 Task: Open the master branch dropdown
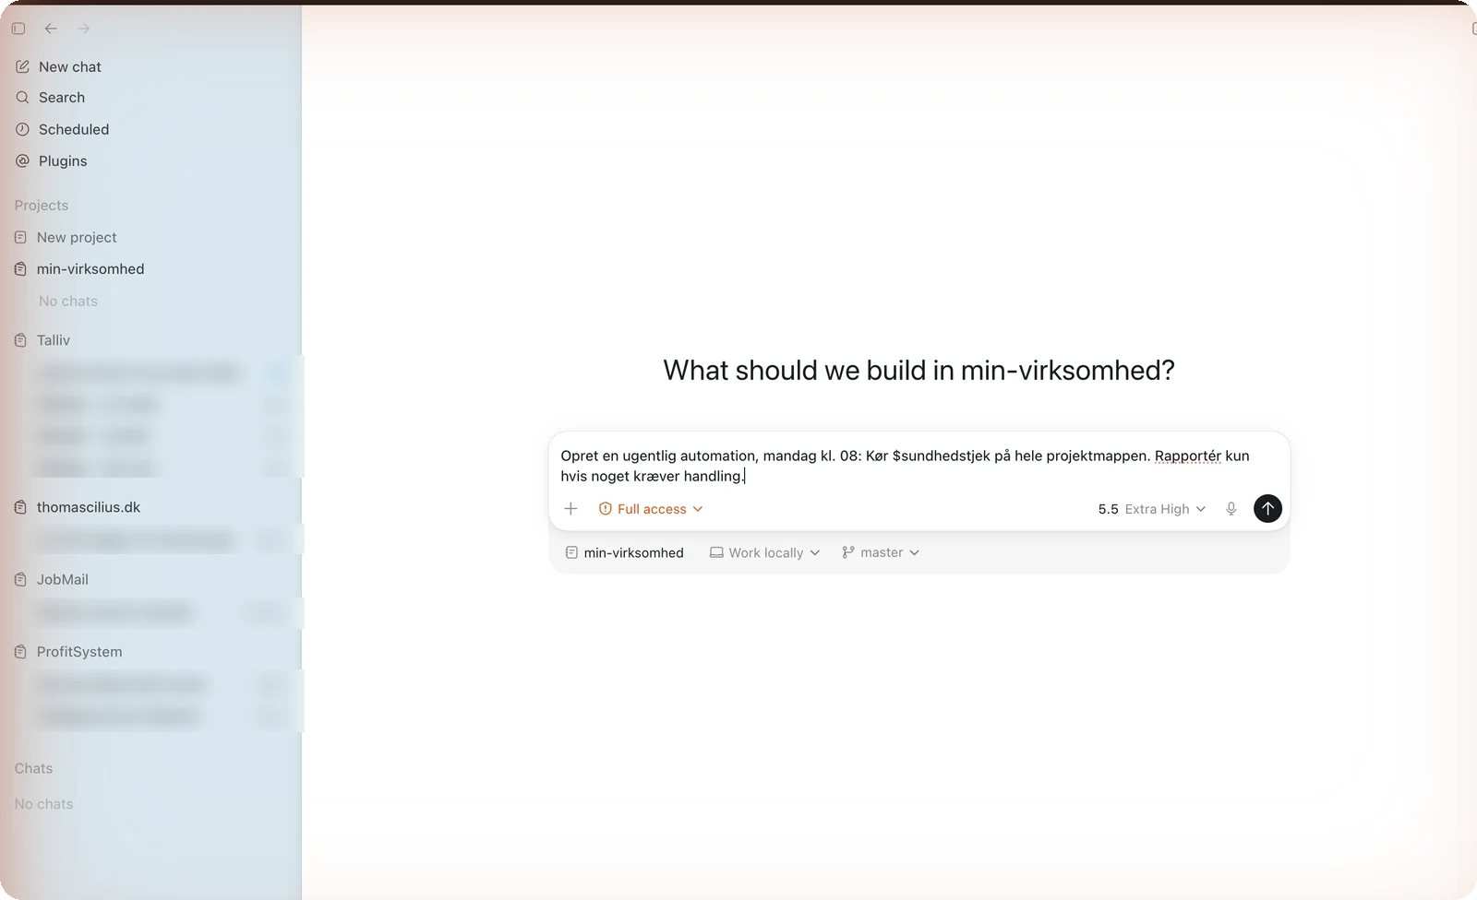coord(881,552)
